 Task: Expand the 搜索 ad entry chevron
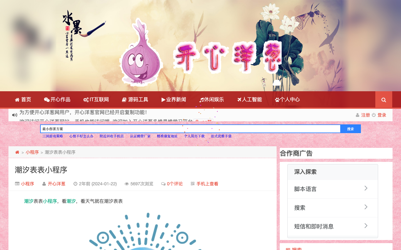[366, 207]
